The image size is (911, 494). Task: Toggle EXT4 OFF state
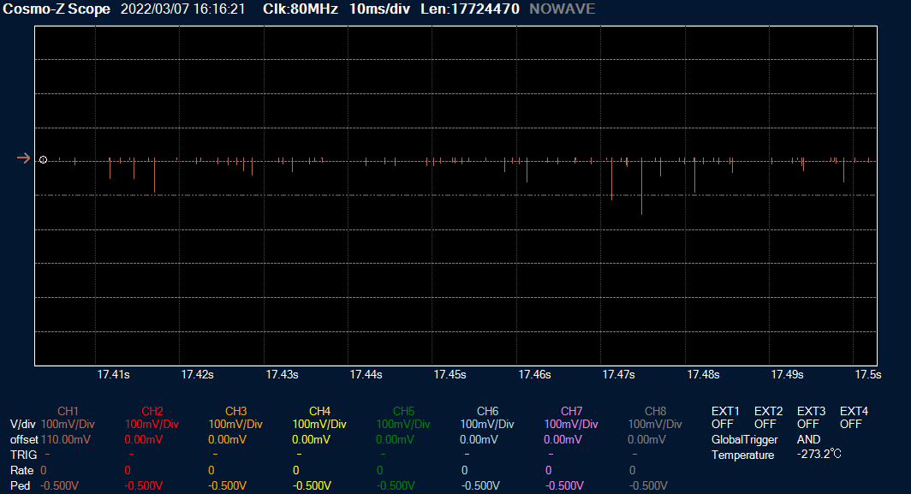(x=850, y=424)
